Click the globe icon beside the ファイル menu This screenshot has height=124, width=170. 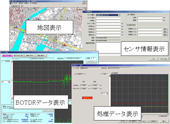[11, 3]
